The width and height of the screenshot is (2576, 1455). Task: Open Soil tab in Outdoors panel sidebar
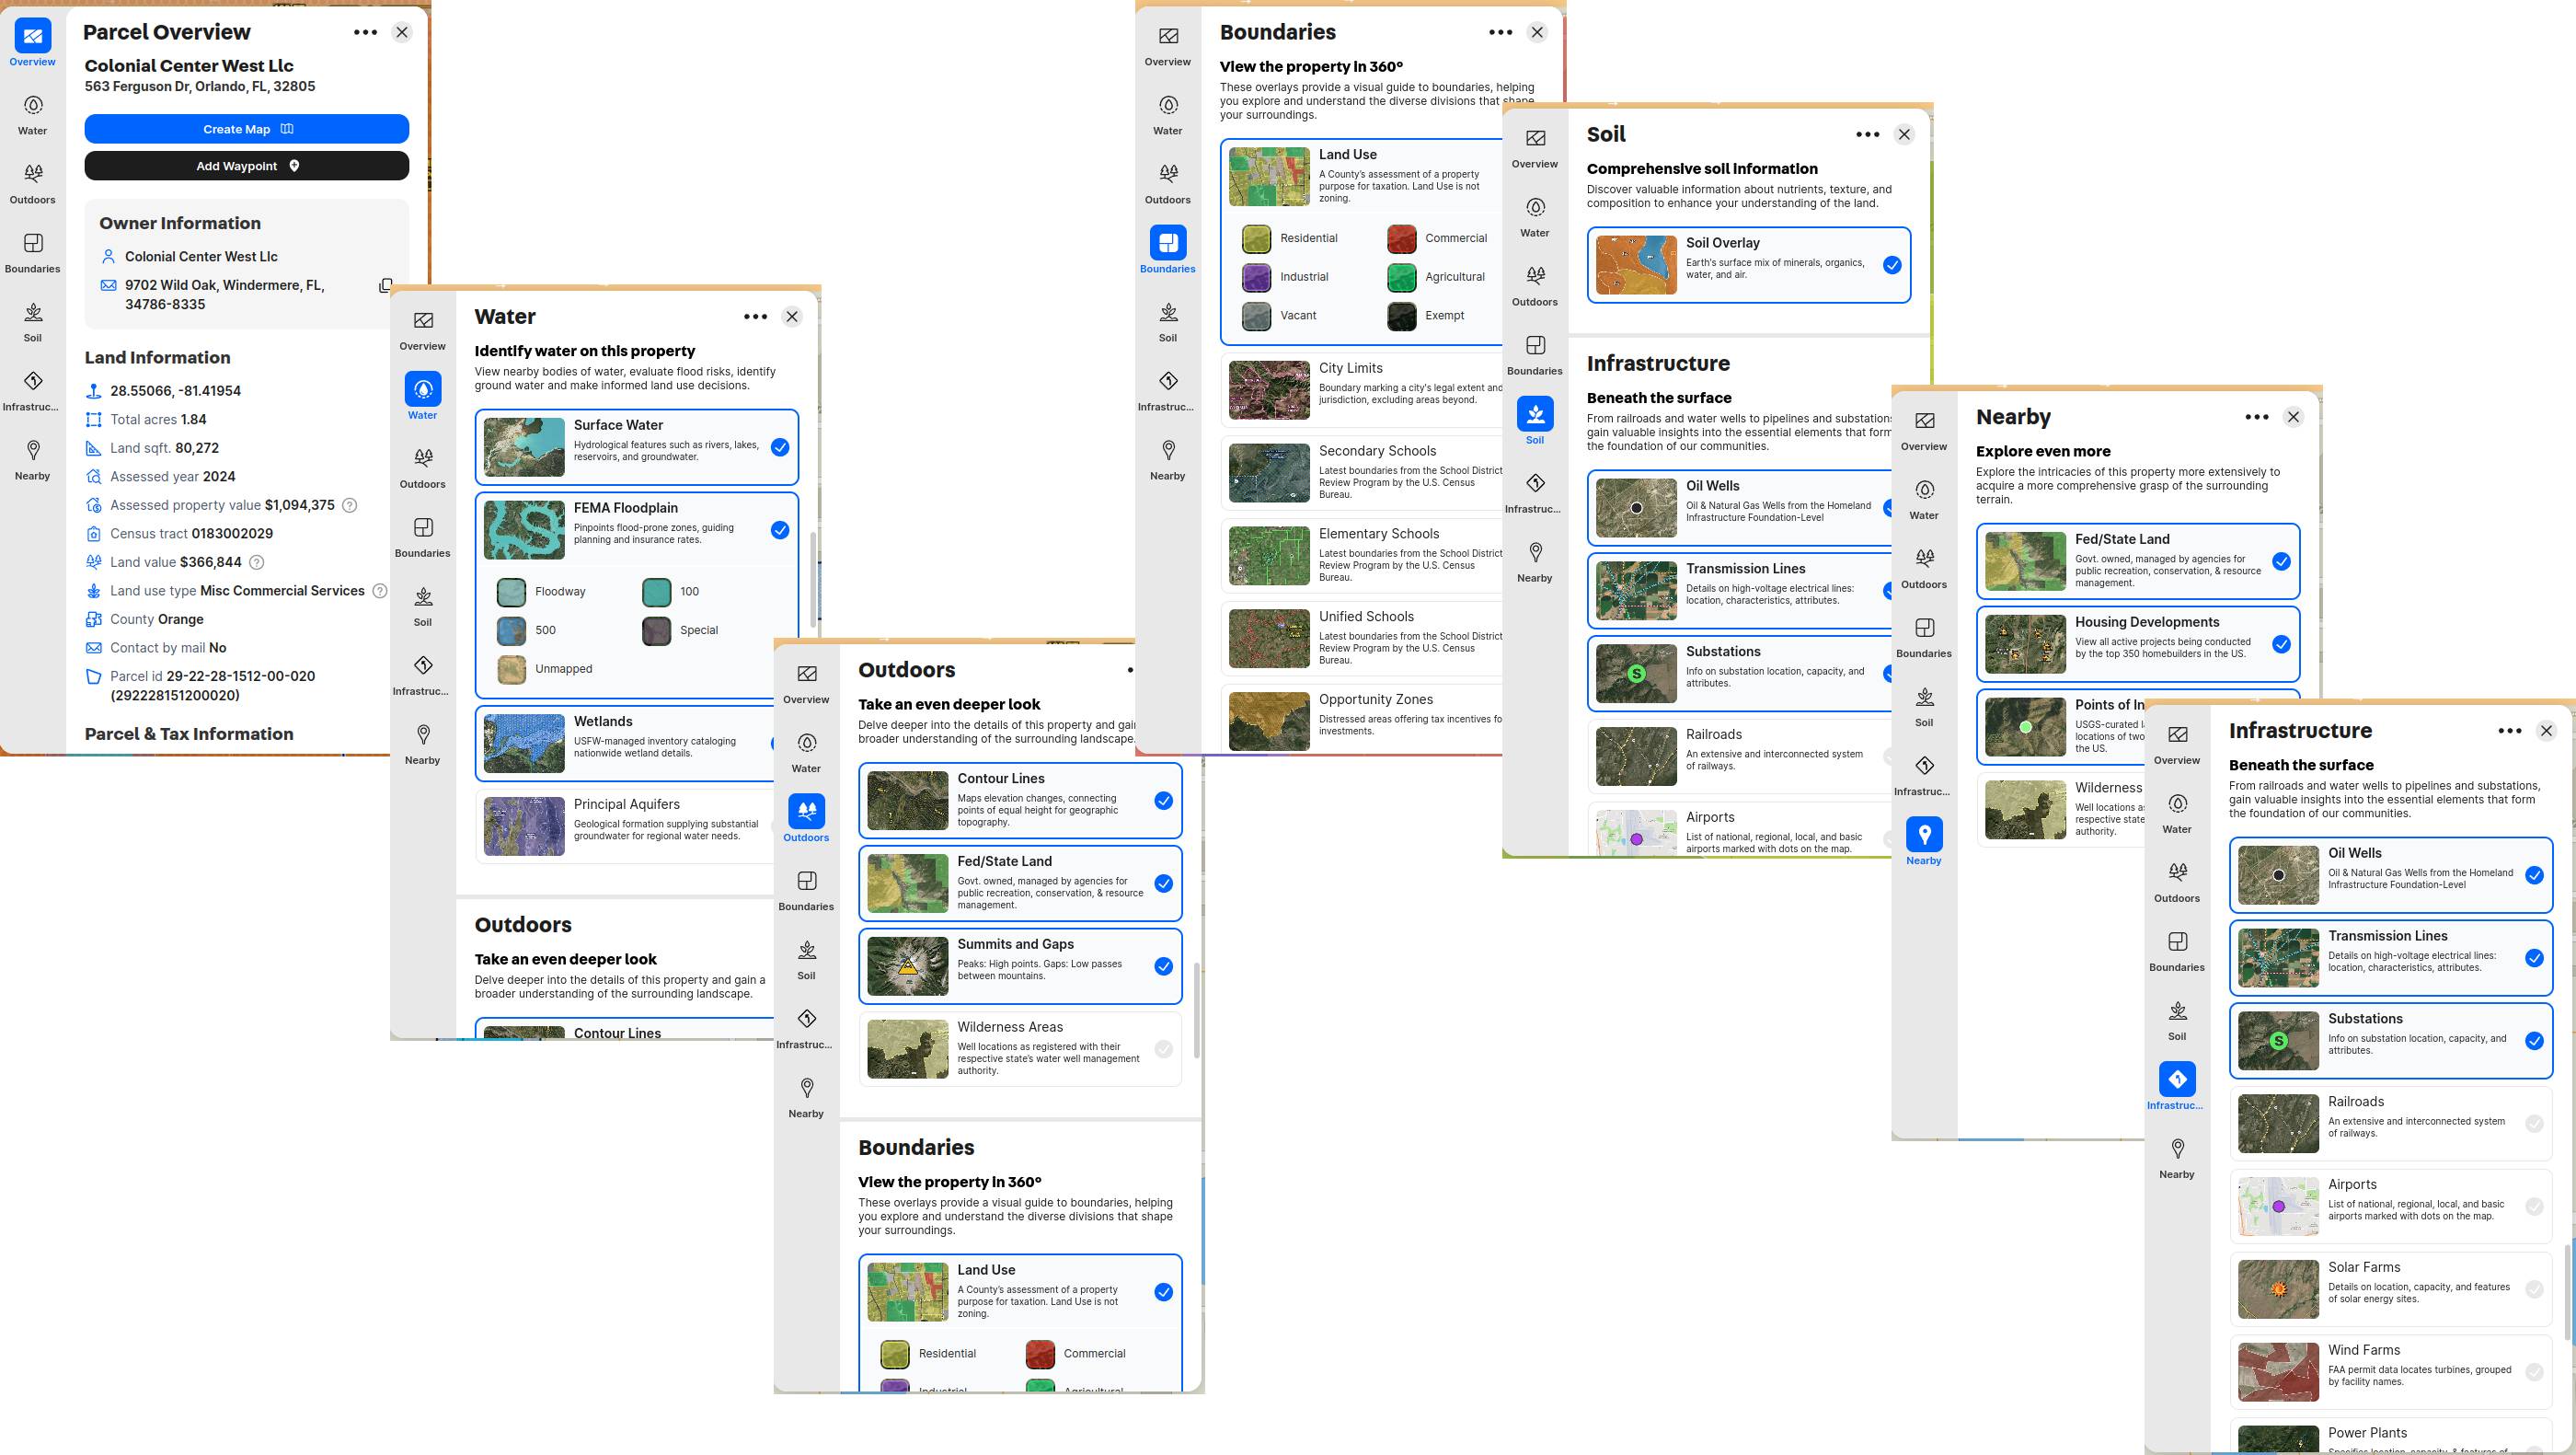(x=807, y=959)
